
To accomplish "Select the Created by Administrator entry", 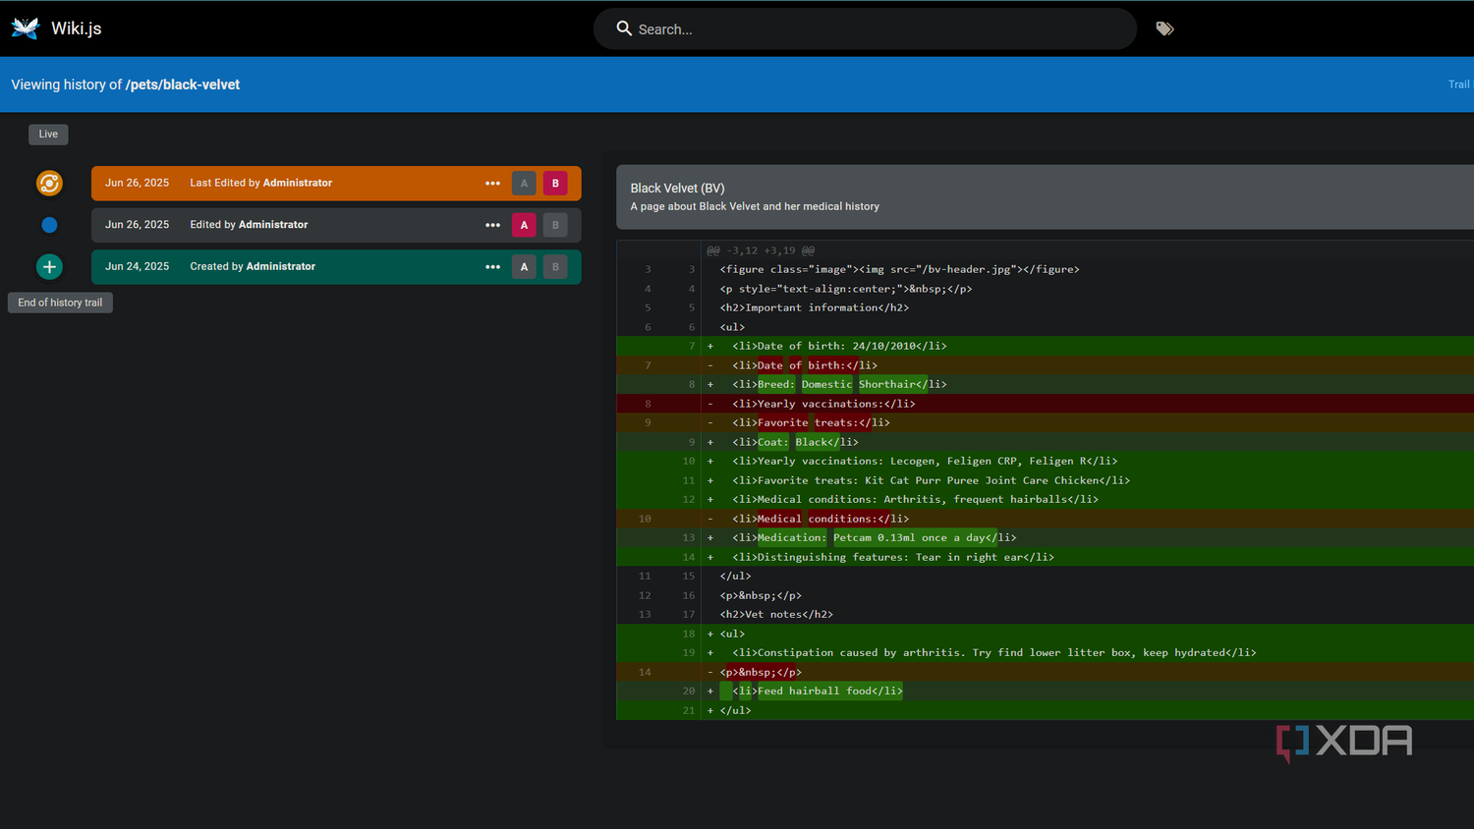I will pyautogui.click(x=336, y=266).
